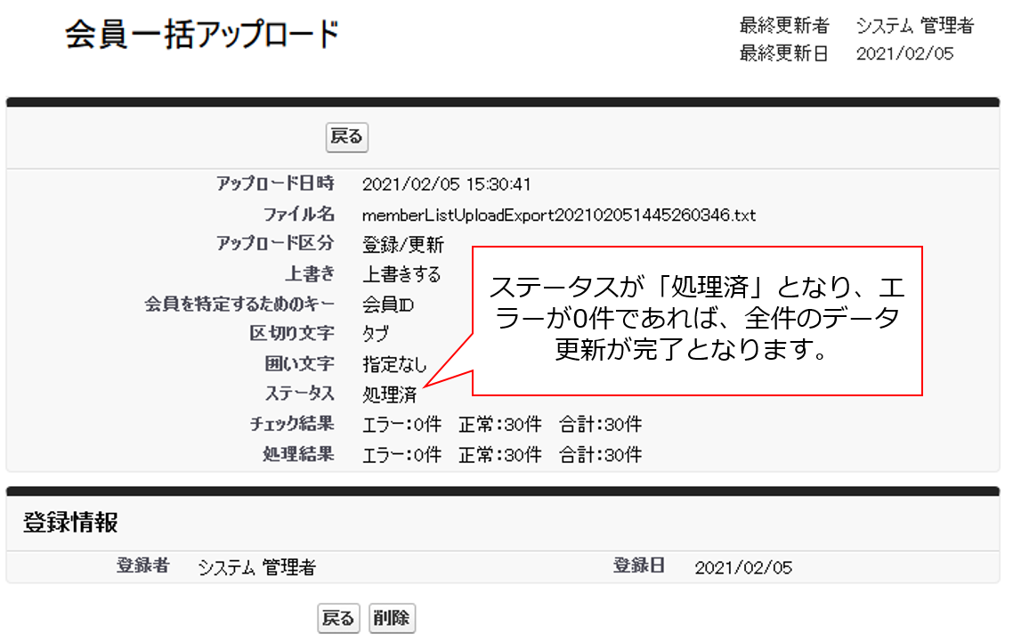Click the date beside 最終更新日
1013x642 pixels.
(904, 53)
